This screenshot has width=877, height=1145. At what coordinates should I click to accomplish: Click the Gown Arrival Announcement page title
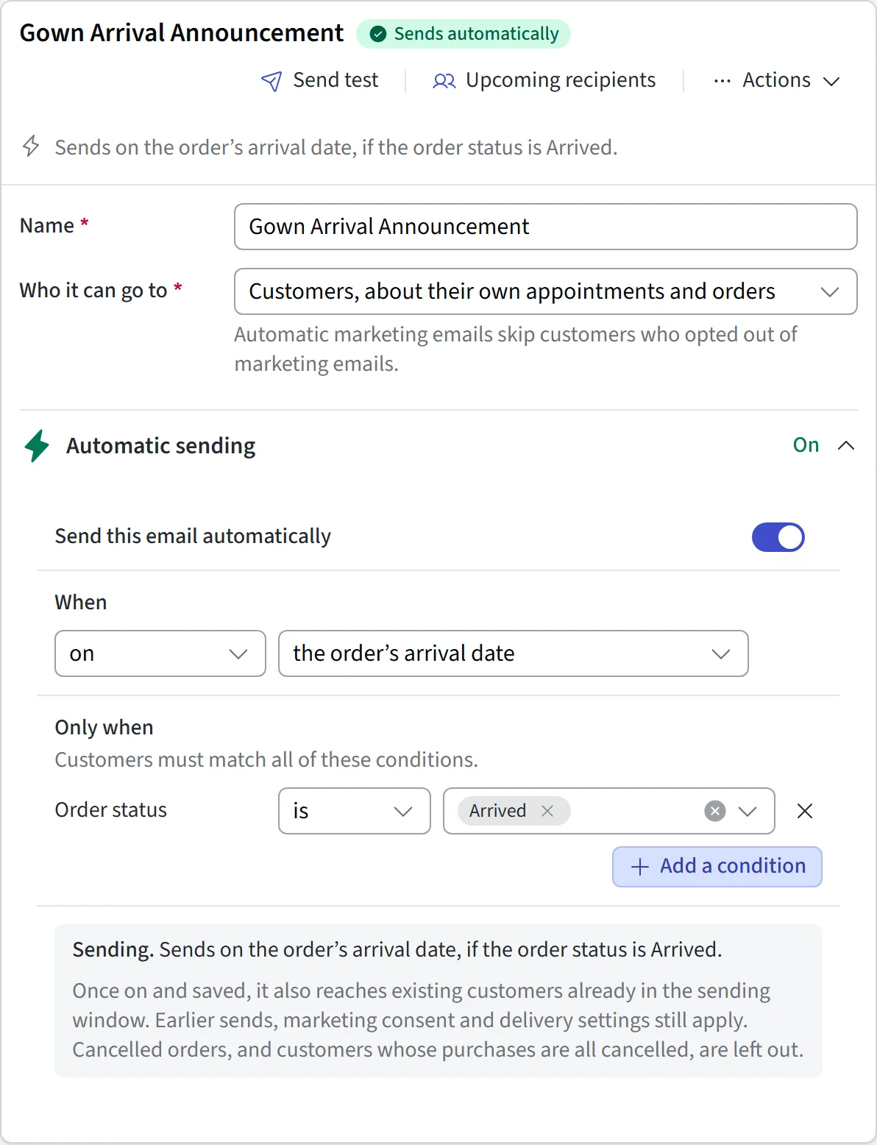(x=182, y=33)
